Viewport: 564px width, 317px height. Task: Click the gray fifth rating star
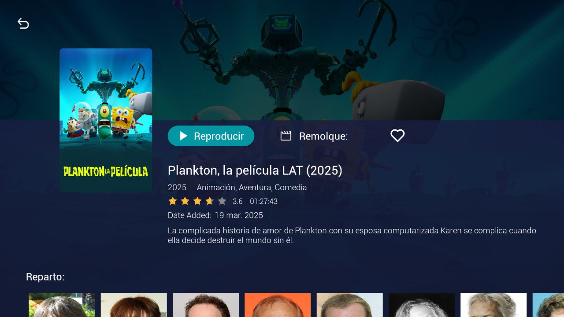(222, 201)
